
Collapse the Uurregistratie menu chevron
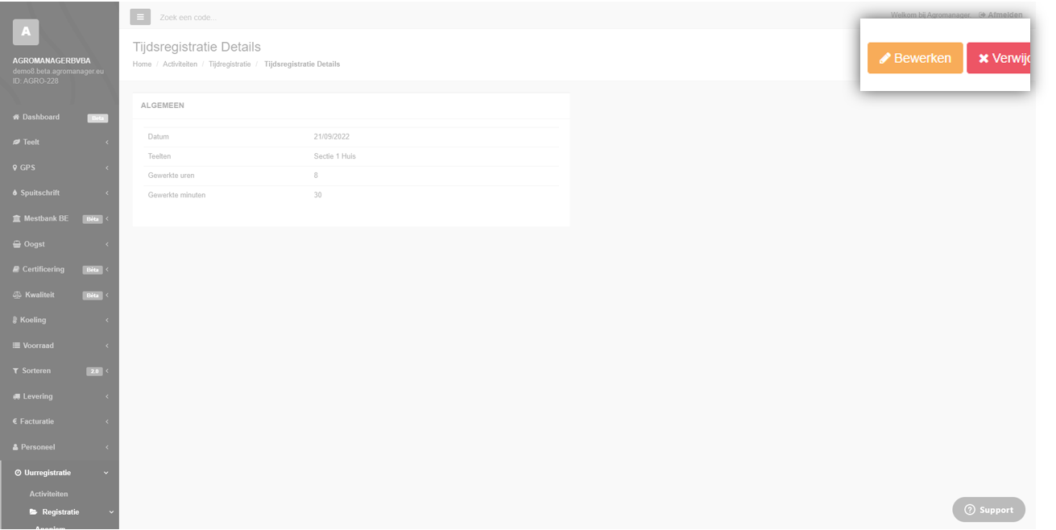pyautogui.click(x=106, y=473)
